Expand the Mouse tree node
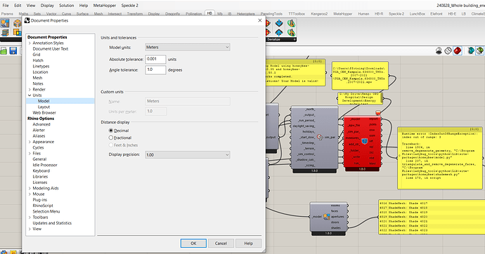This screenshot has width=485, height=254. coord(30,194)
